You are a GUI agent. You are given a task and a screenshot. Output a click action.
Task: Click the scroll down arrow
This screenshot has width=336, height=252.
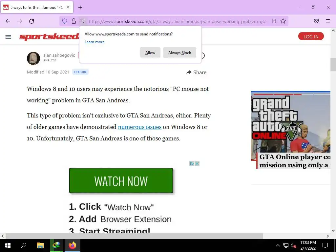(333, 231)
